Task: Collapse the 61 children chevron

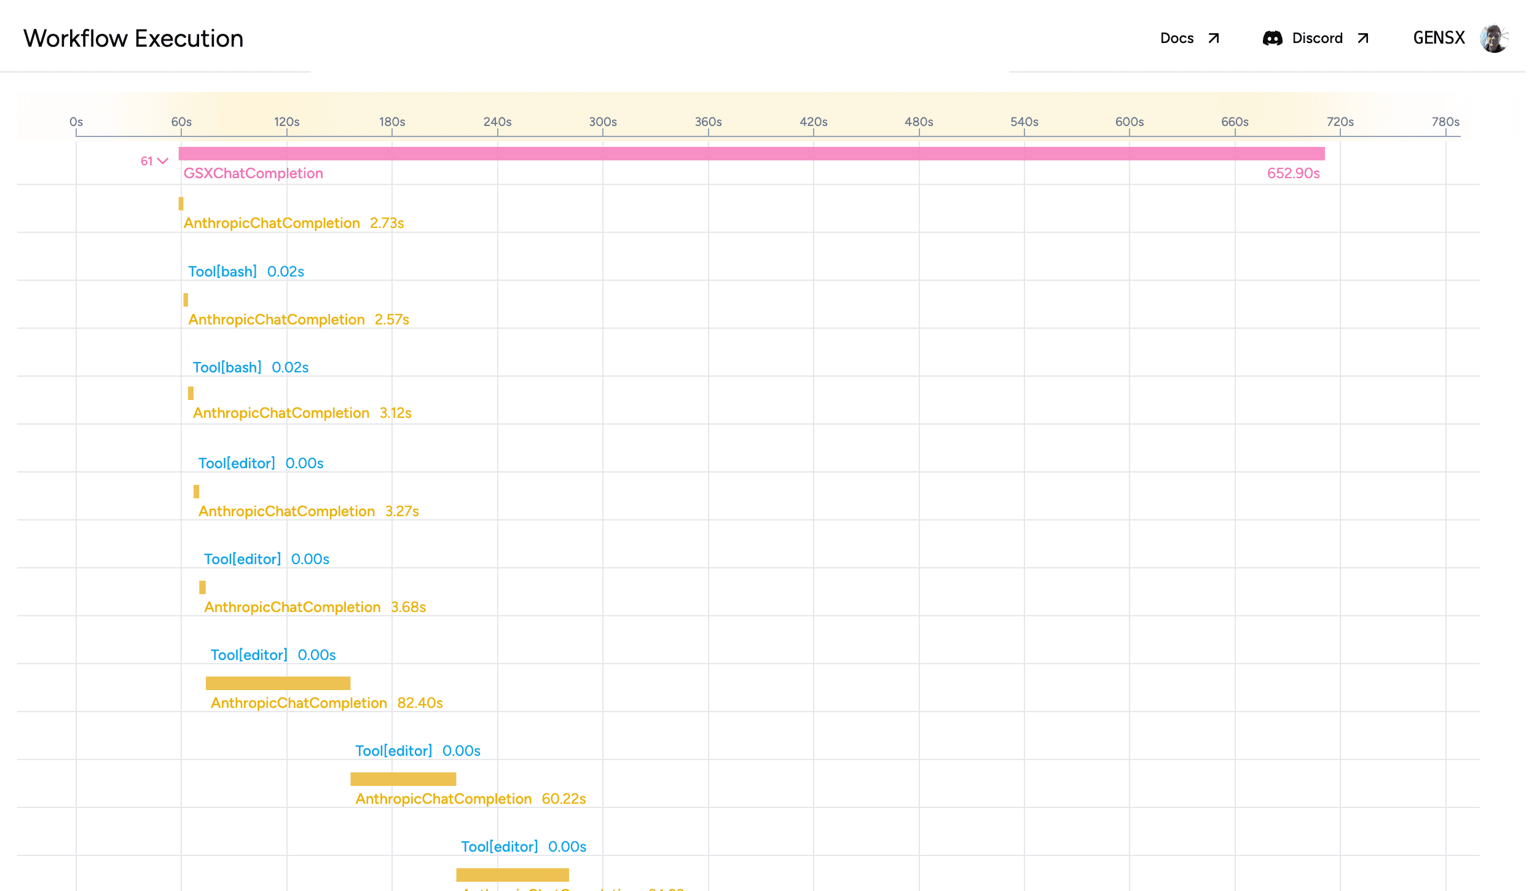Action: tap(162, 161)
